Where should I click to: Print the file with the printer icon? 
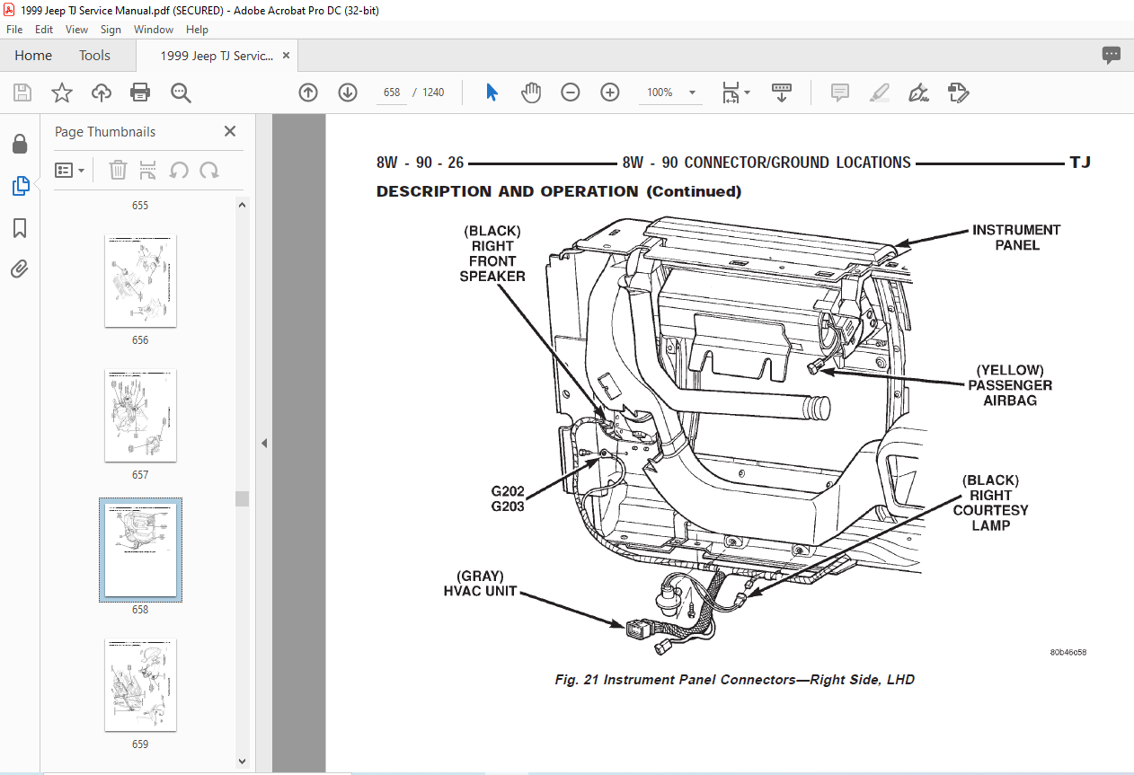(x=140, y=92)
